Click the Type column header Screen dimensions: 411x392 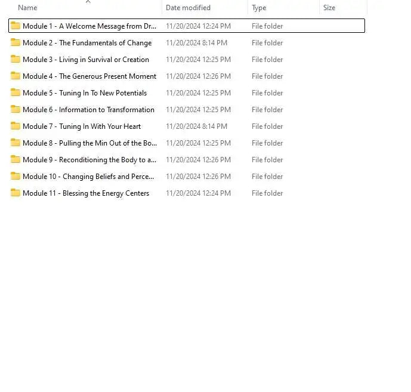259,8
